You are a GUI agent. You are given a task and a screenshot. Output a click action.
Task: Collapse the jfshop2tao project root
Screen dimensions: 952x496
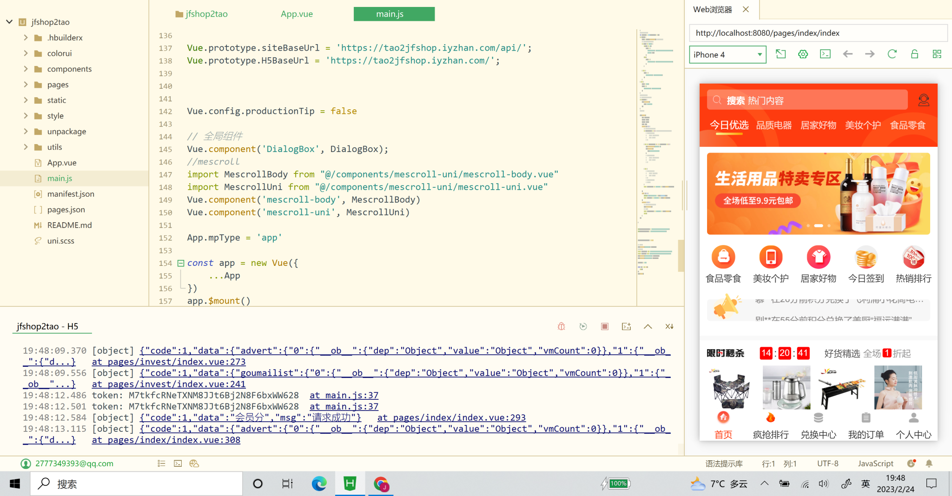coord(9,22)
